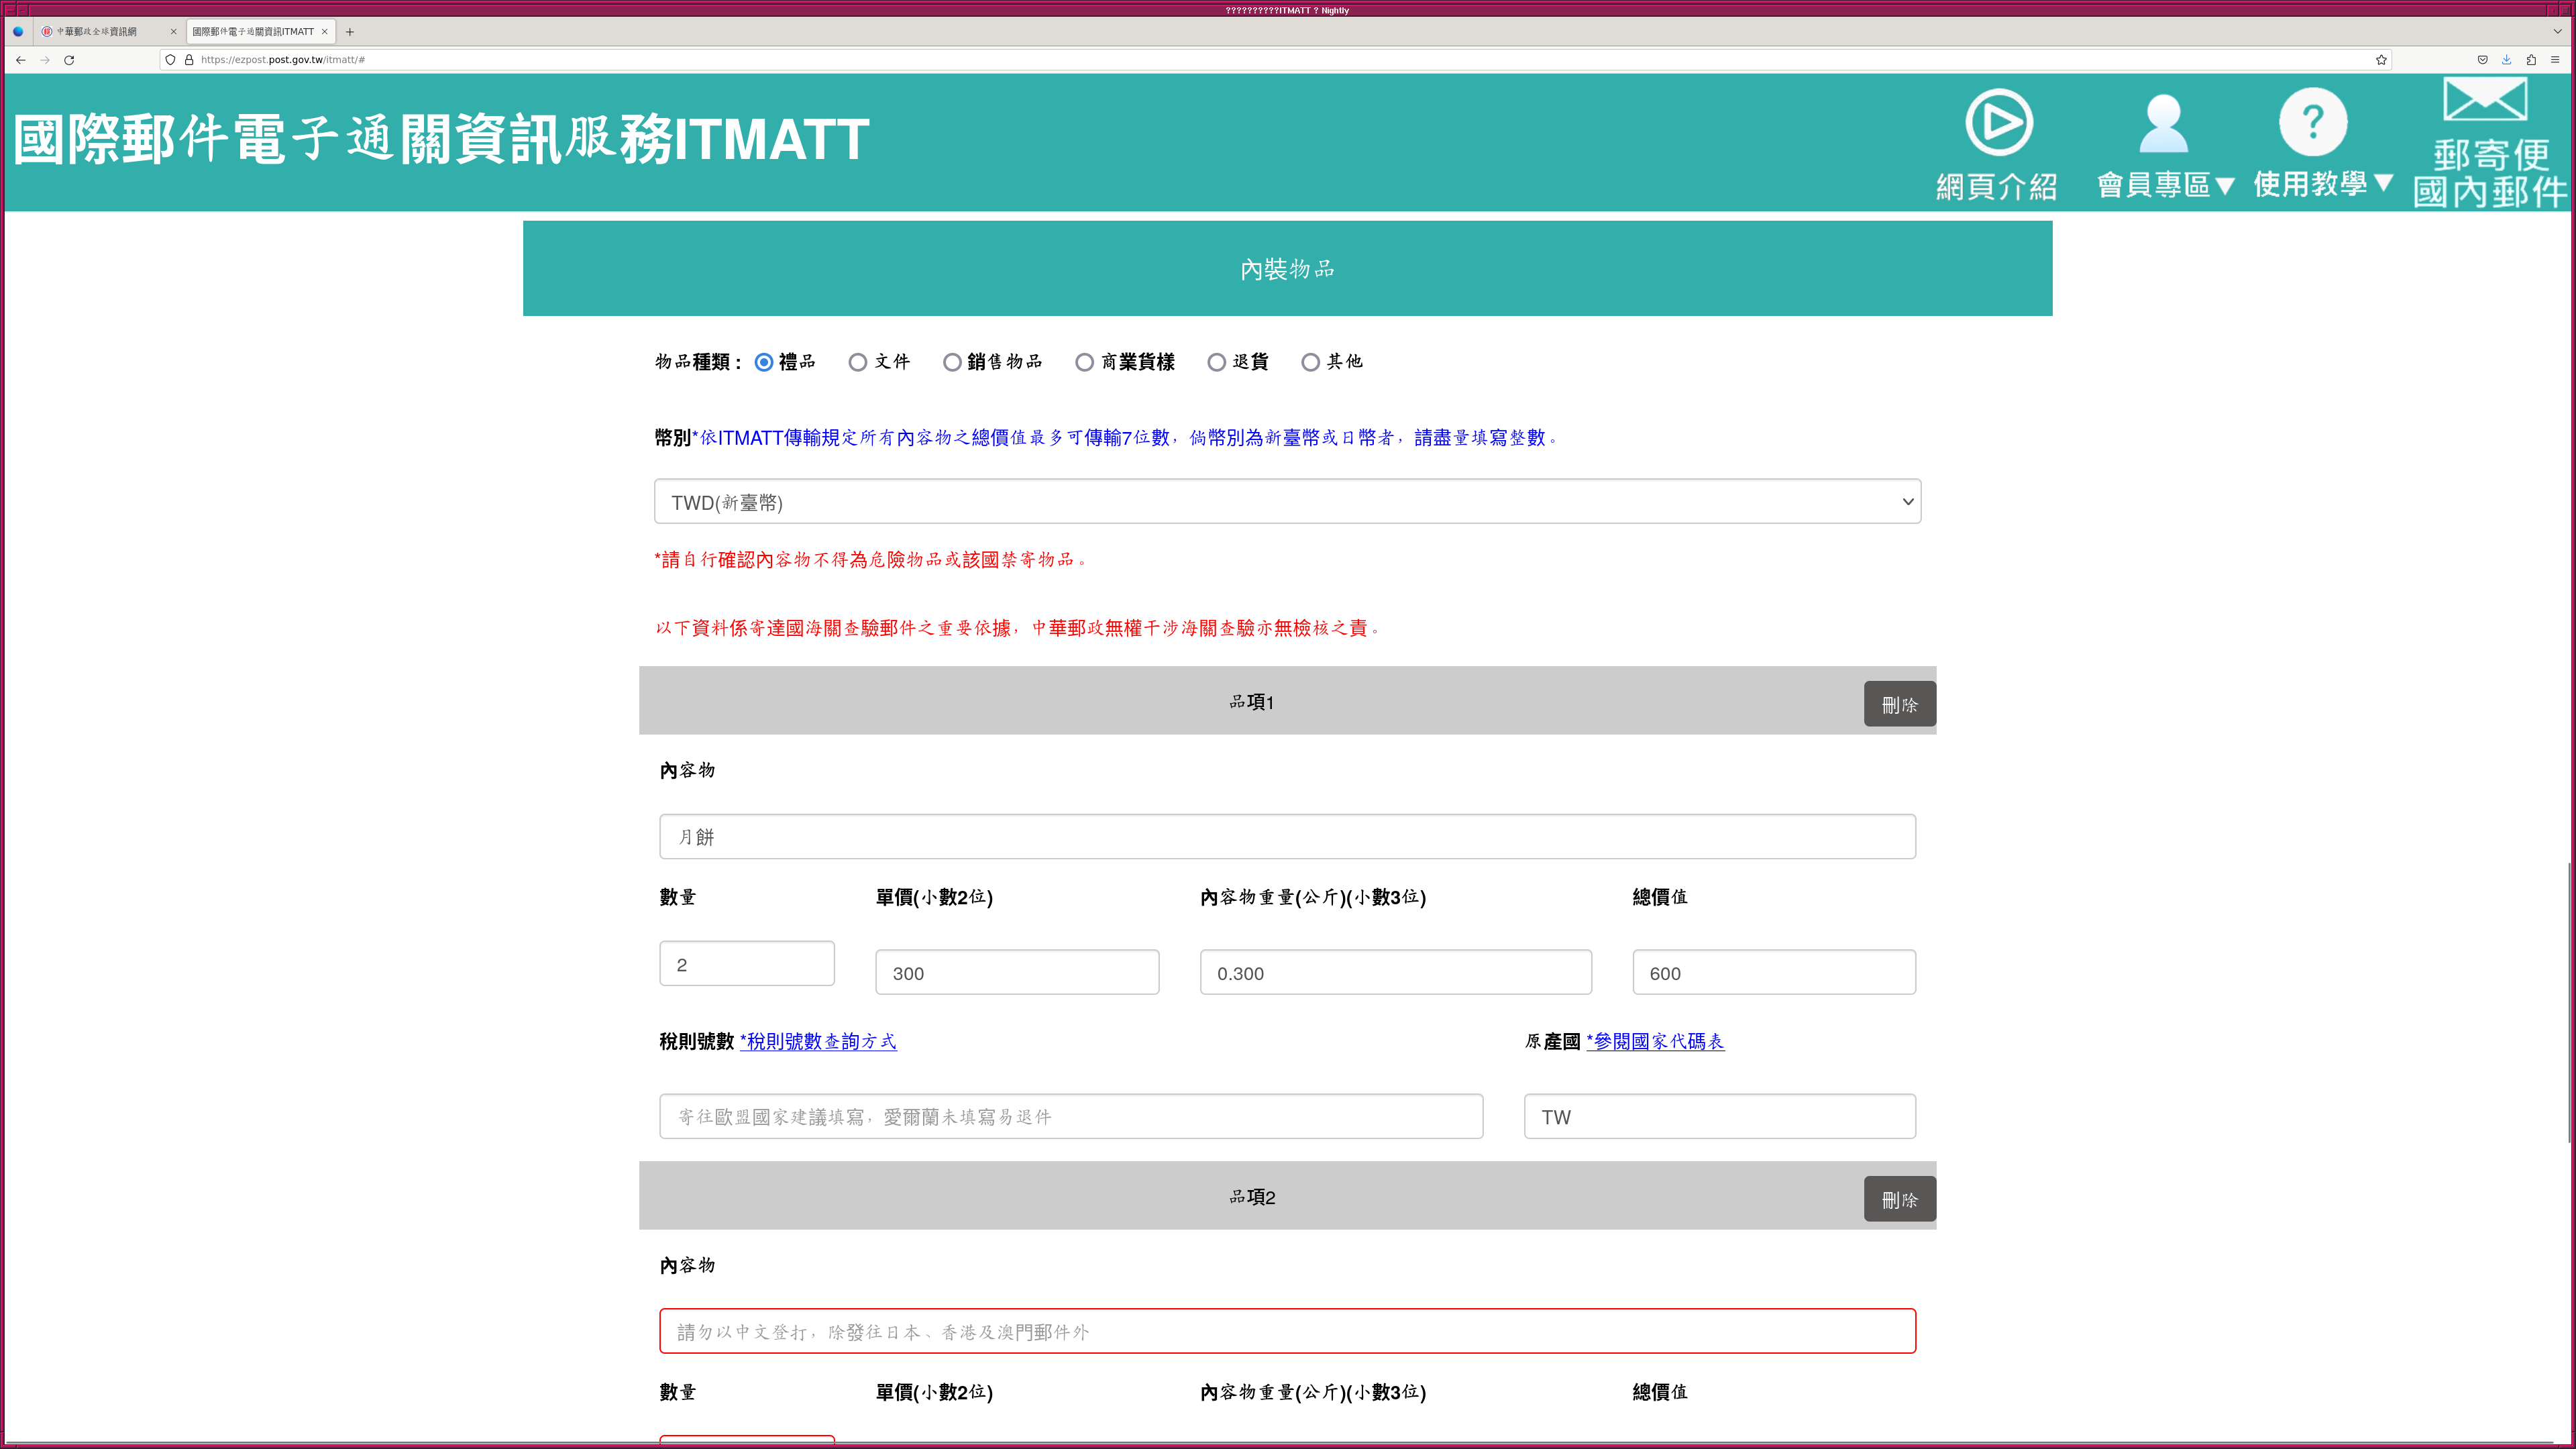This screenshot has height=1449, width=2576.
Task: Switch to the 中華郵政全球資訊網 tab
Action: point(97,32)
